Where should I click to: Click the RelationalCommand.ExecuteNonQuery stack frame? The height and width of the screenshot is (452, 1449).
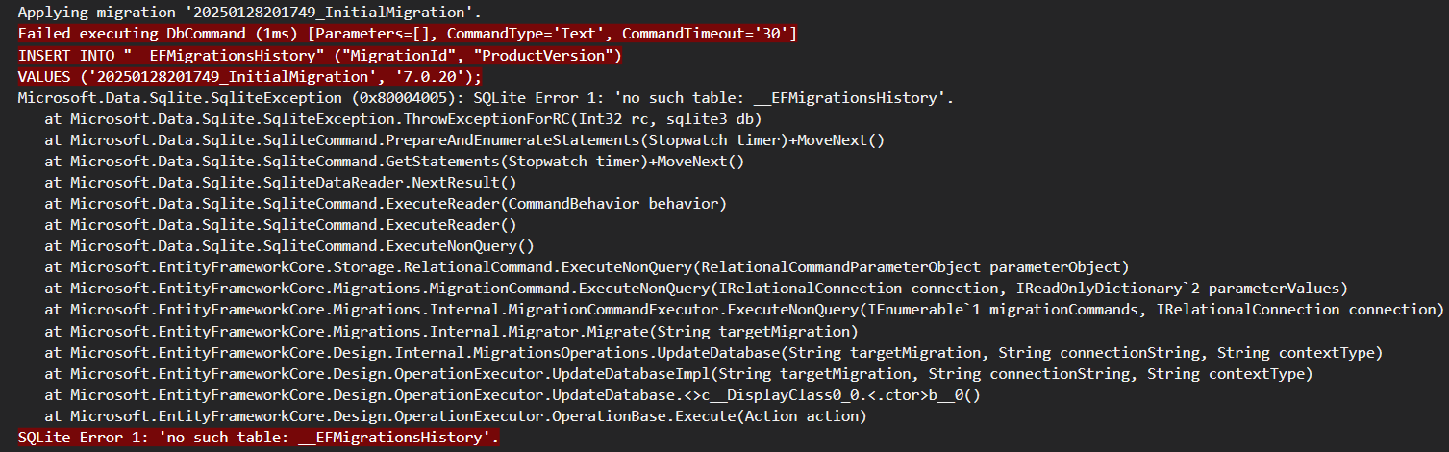587,267
